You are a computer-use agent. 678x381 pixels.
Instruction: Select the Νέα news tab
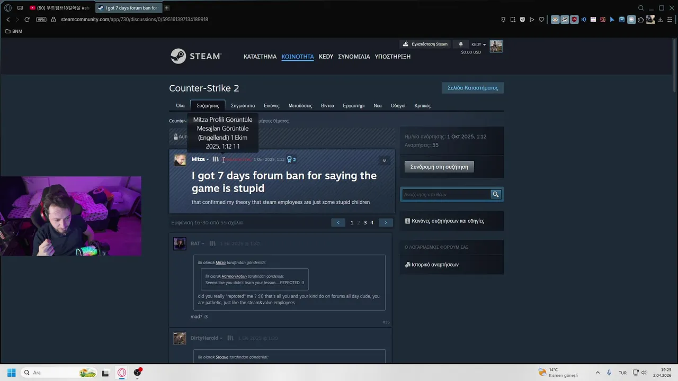point(378,106)
